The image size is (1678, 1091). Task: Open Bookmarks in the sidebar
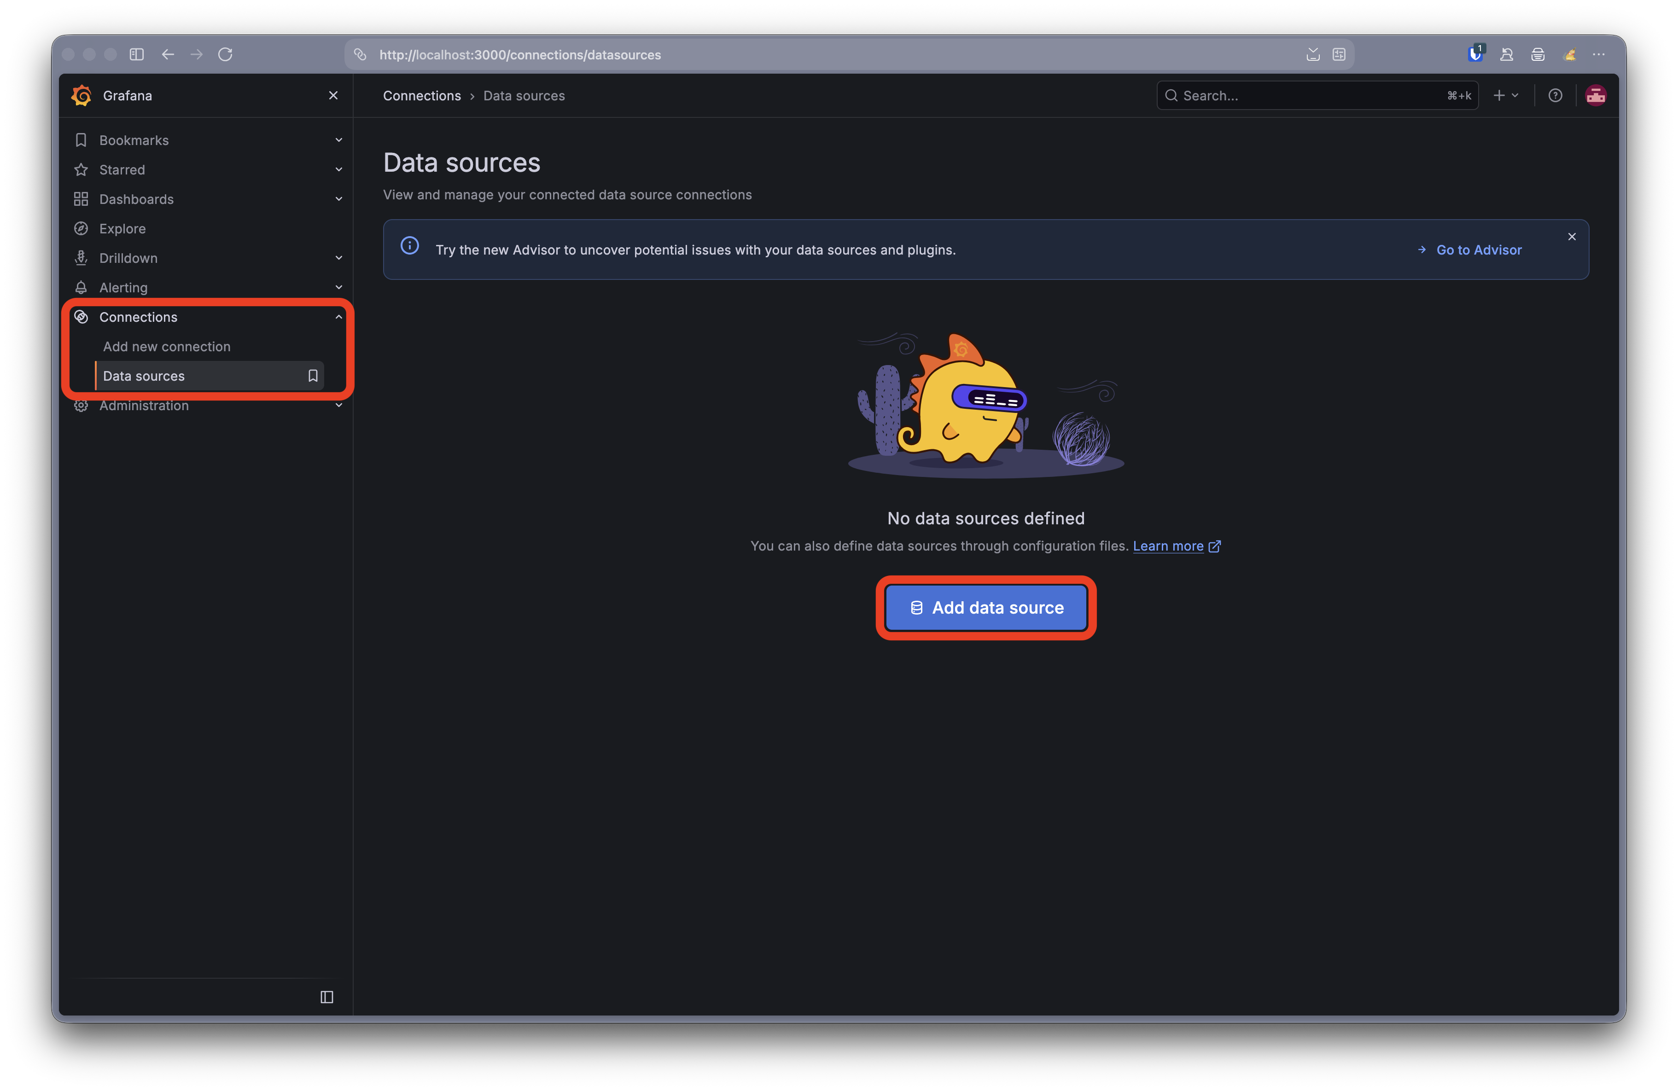click(x=134, y=140)
